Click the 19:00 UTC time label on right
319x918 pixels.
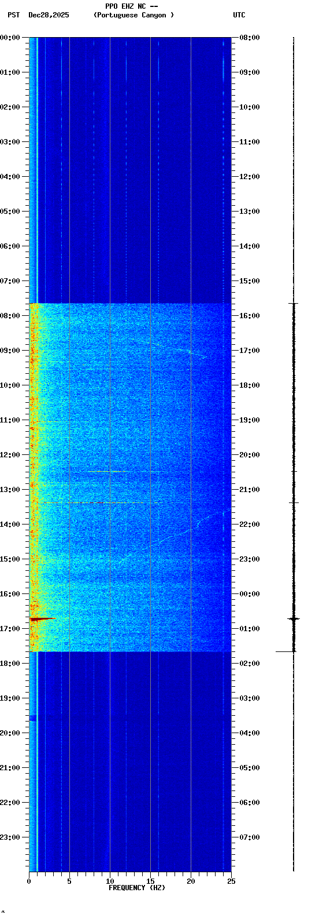[x=250, y=420]
